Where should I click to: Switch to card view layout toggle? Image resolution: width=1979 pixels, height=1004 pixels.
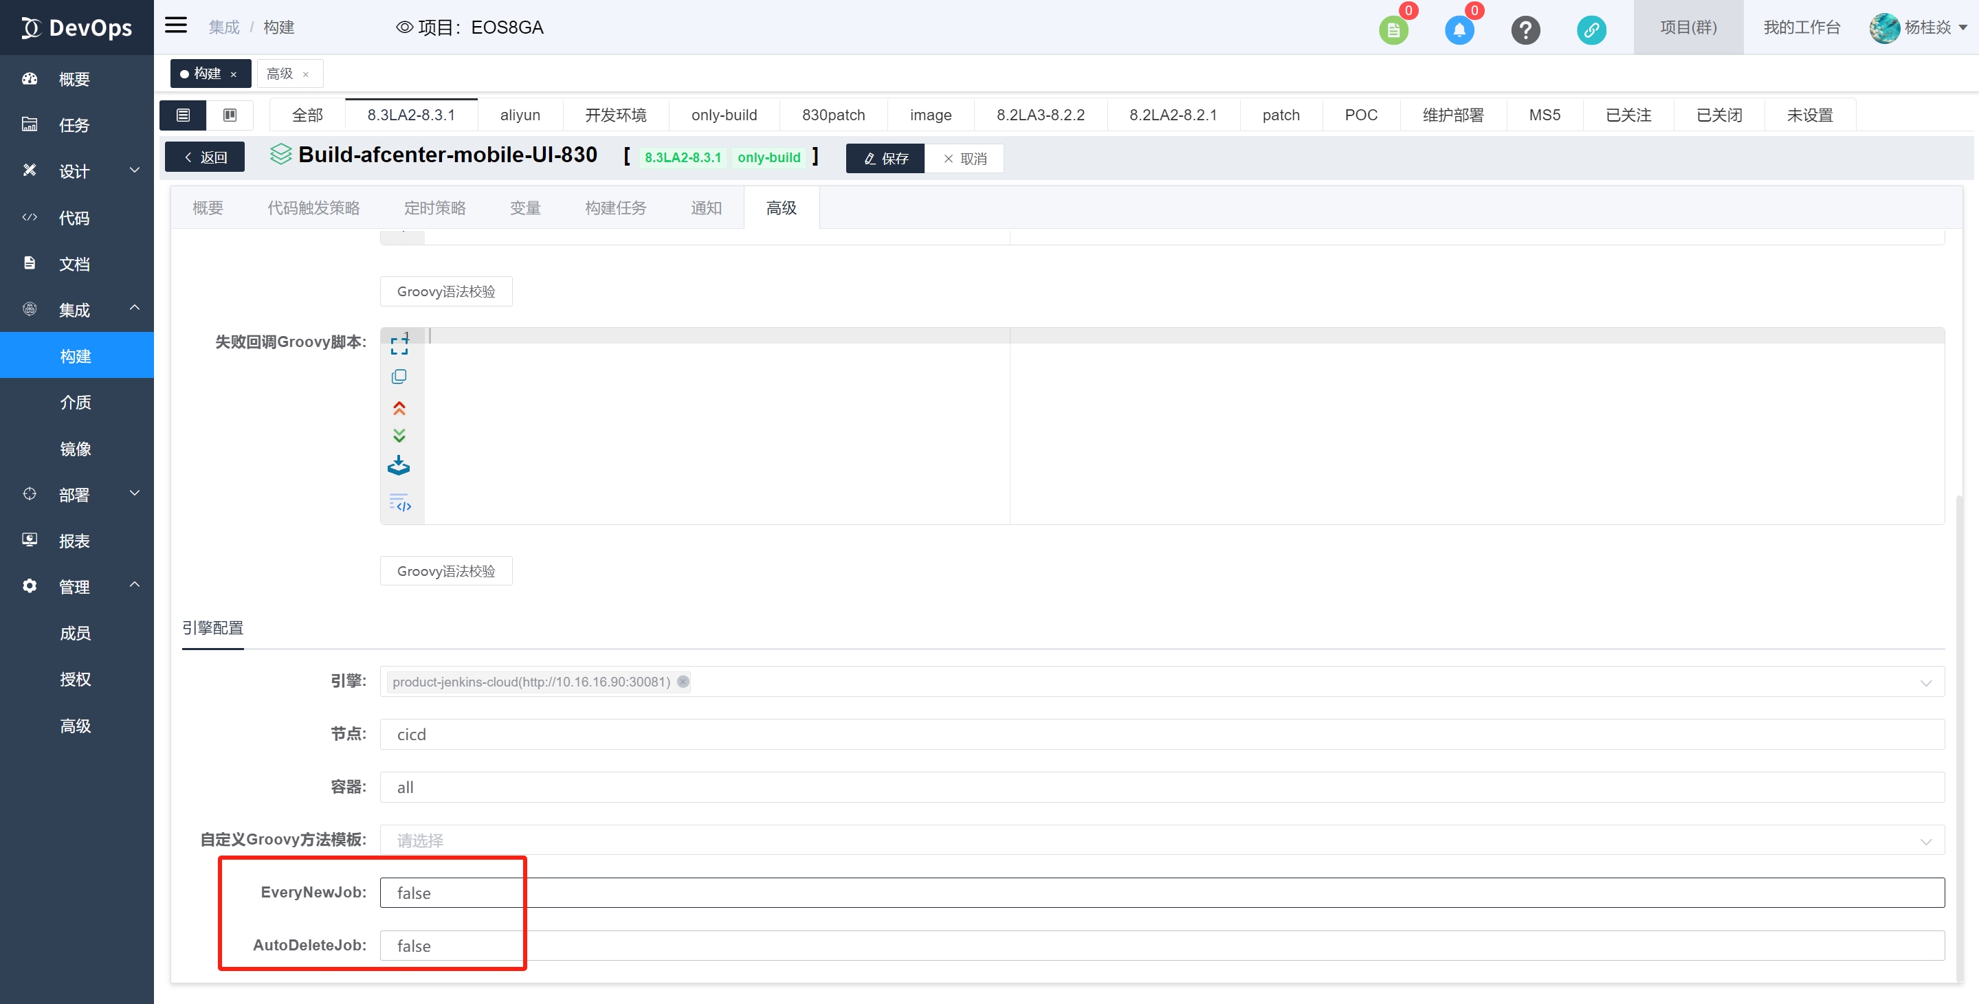[x=230, y=115]
